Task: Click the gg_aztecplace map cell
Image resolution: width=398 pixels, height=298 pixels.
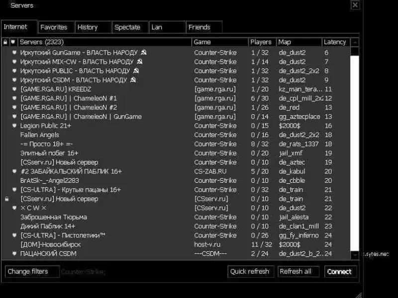Action: (x=299, y=117)
